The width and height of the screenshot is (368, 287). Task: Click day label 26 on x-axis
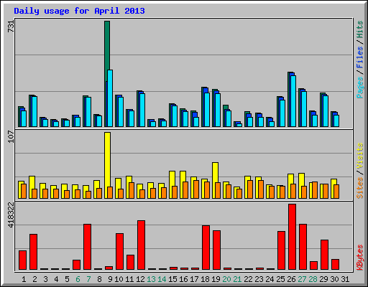point(291,279)
